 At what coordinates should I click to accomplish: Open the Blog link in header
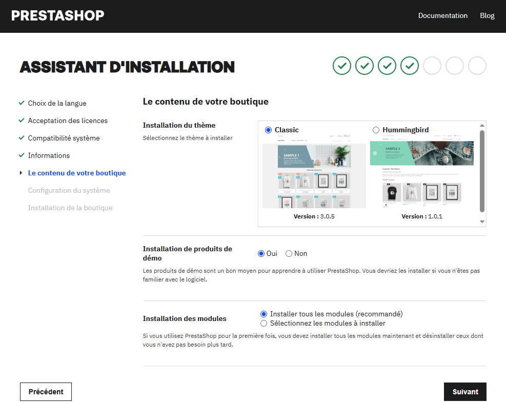[x=487, y=15]
